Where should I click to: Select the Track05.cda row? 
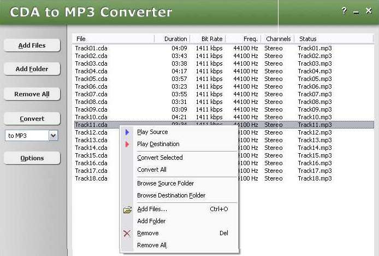[91, 79]
